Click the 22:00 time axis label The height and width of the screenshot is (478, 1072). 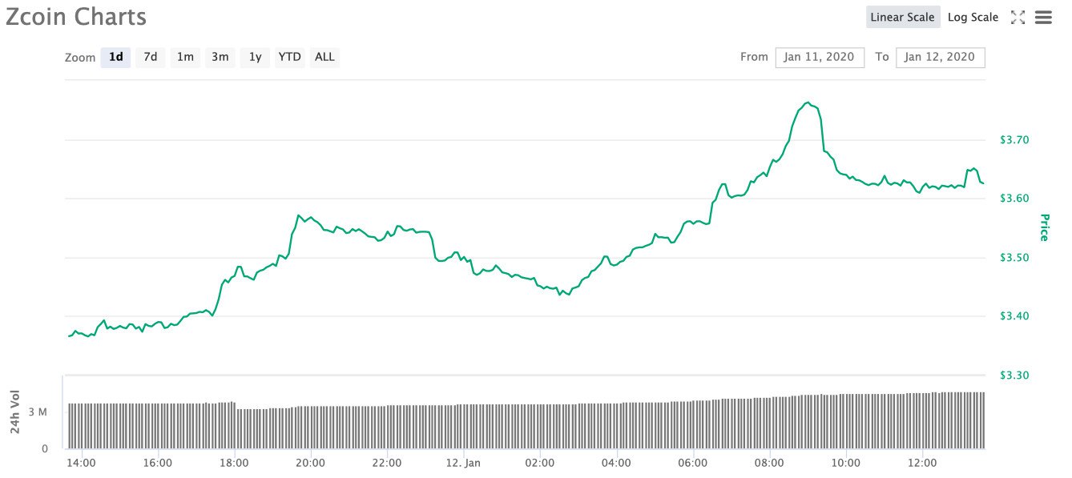coord(387,463)
